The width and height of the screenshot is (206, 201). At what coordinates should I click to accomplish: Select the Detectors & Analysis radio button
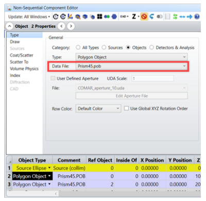[x=151, y=47]
